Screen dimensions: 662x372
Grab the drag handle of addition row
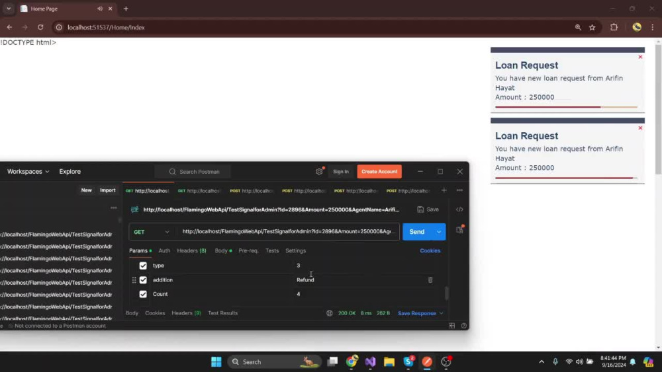click(x=134, y=279)
